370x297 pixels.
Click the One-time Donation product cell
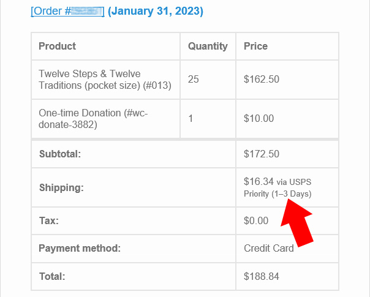(x=93, y=118)
